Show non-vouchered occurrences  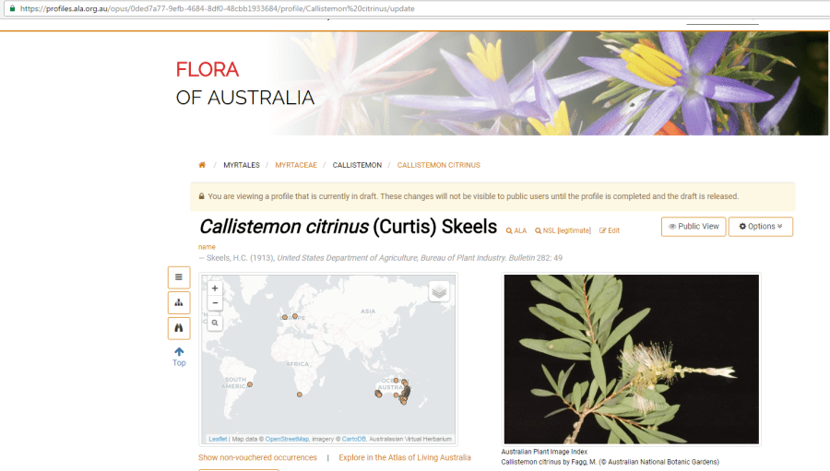pos(257,458)
